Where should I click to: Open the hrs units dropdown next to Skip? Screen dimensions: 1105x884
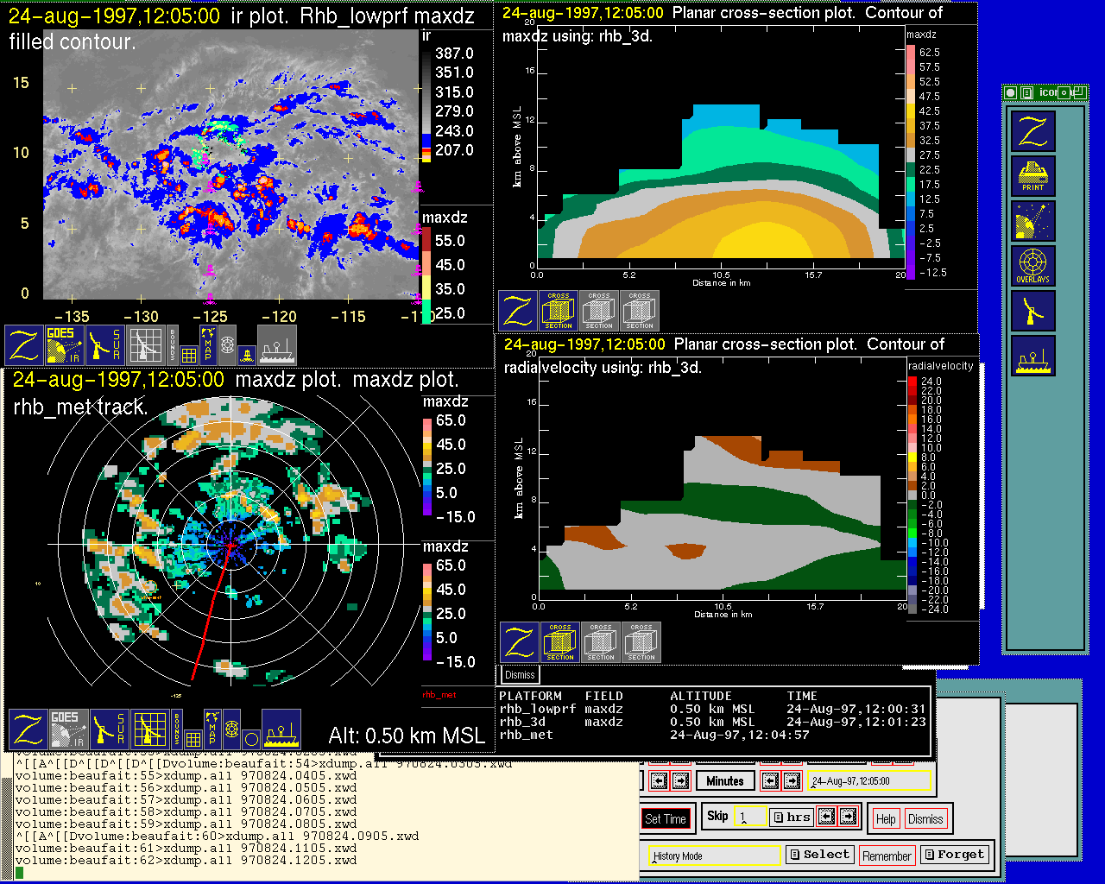click(x=791, y=817)
